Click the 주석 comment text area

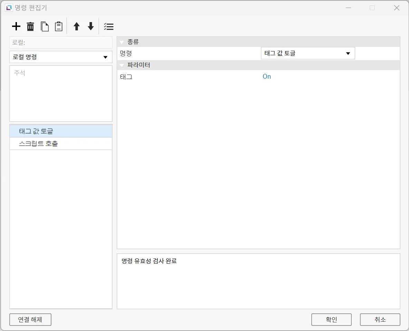(x=61, y=93)
